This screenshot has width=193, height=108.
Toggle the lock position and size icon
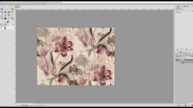pyautogui.click(x=183, y=58)
